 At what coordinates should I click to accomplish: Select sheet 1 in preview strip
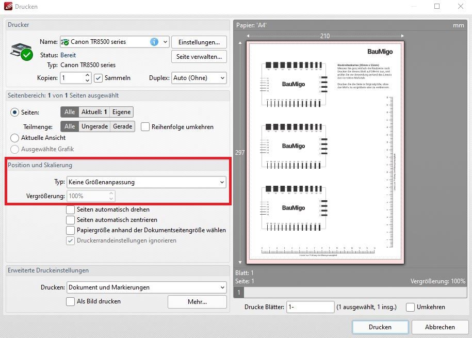click(x=239, y=292)
